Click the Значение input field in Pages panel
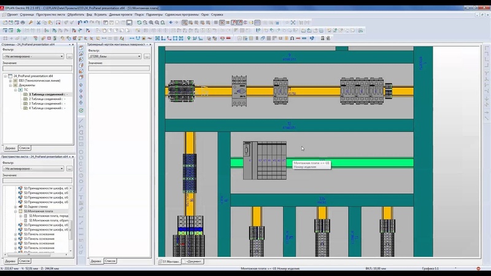The height and width of the screenshot is (276, 491). point(37,68)
